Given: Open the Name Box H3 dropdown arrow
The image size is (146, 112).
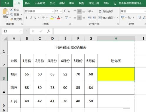Looking at the screenshot, I should [x=21, y=31].
